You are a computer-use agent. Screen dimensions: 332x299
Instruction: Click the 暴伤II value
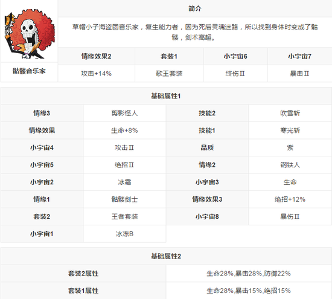tap(290, 217)
